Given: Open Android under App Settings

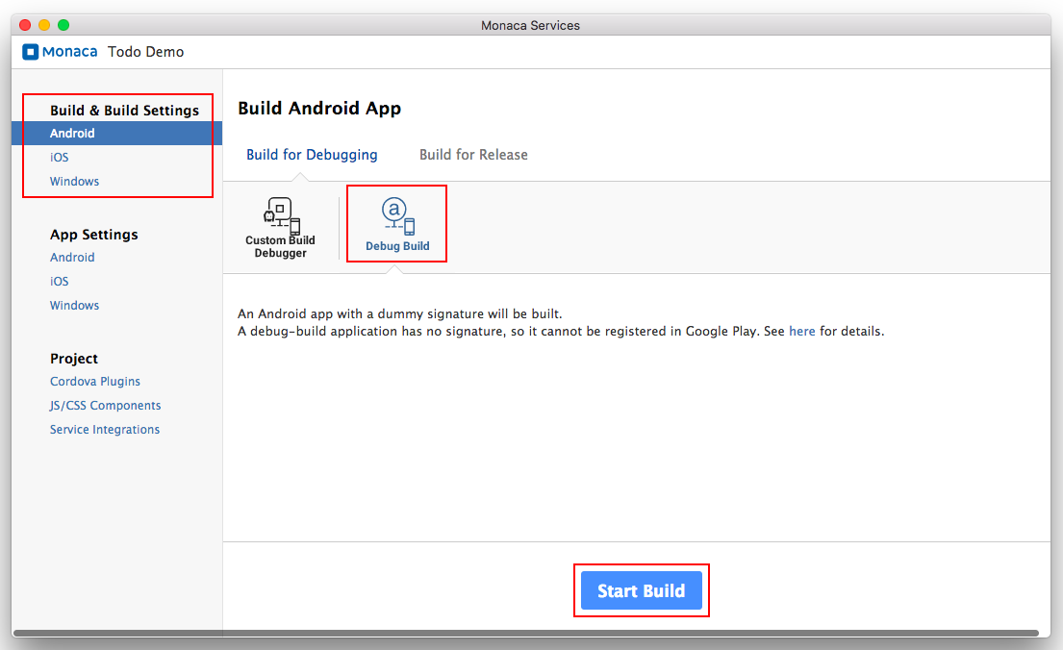Looking at the screenshot, I should (72, 258).
